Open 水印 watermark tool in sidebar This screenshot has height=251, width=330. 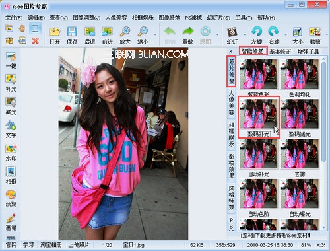[11, 153]
